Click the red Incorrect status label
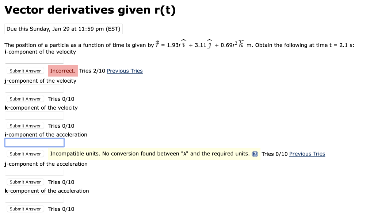374x217 pixels. pos(63,71)
